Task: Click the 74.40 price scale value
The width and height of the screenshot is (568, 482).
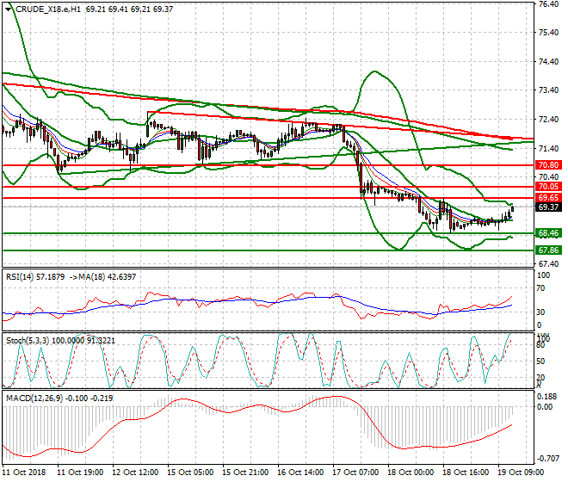Action: point(548,62)
